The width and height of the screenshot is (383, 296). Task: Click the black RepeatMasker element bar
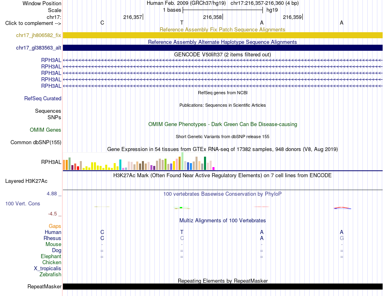[223, 286]
